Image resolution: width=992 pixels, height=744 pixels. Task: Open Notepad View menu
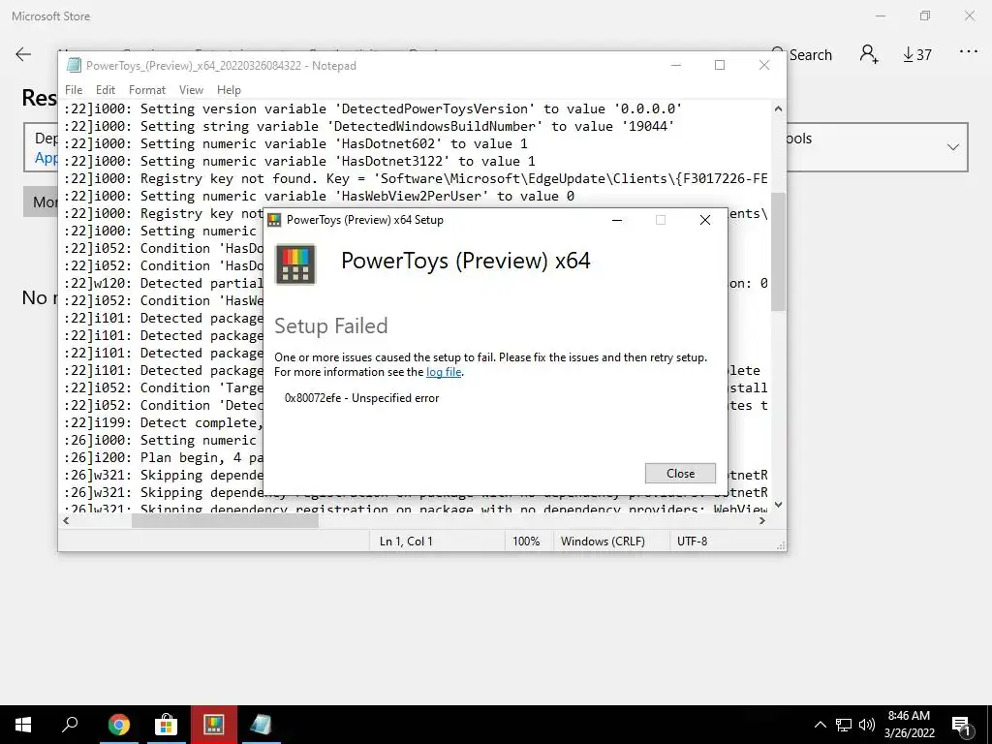[191, 90]
